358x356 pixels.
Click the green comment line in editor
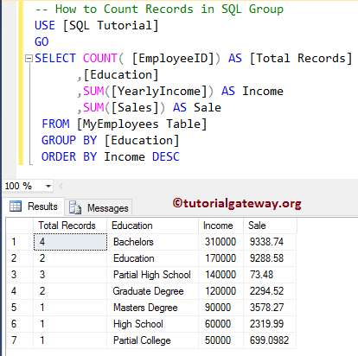coord(159,10)
